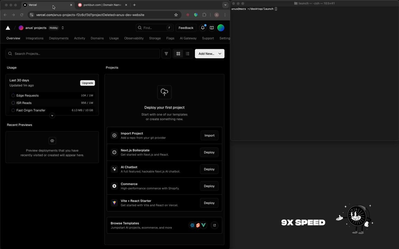This screenshot has height=249, width=399.
Task: Click the Browse Templates card
Action: tap(164, 225)
